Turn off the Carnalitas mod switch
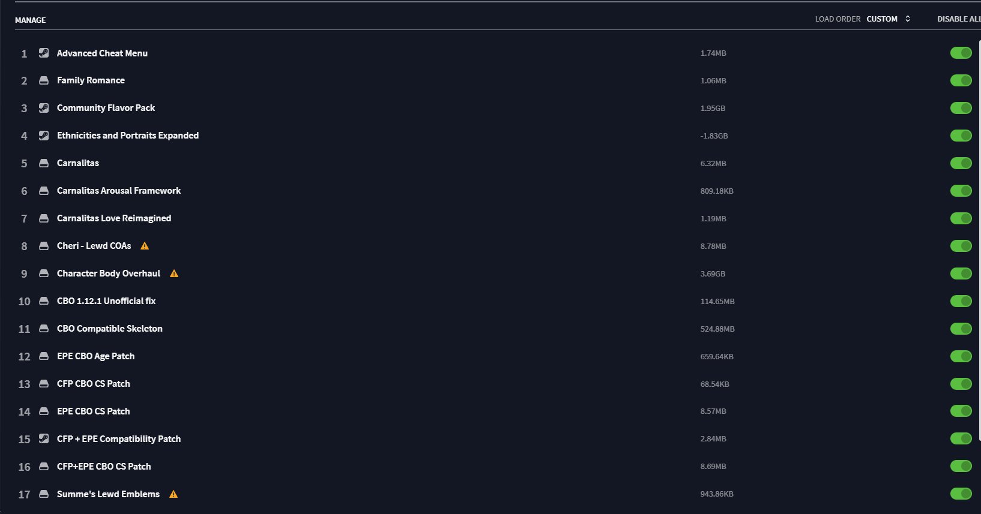Screen dimensions: 981x514 point(961,163)
